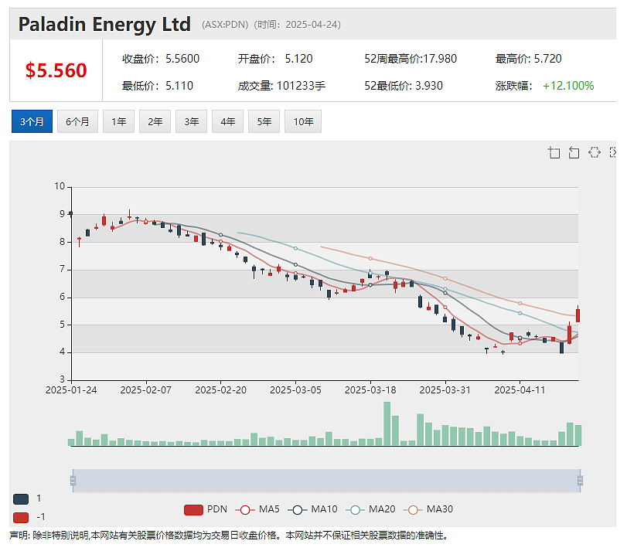This screenshot has width=627, height=551.
Task: Click the data zoom slider bar body
Action: (x=326, y=480)
